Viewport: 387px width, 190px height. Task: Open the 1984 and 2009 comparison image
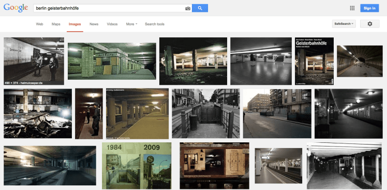pyautogui.click(x=137, y=166)
